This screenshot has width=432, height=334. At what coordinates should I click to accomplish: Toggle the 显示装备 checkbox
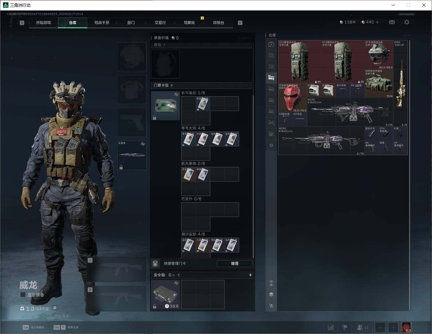(x=23, y=295)
